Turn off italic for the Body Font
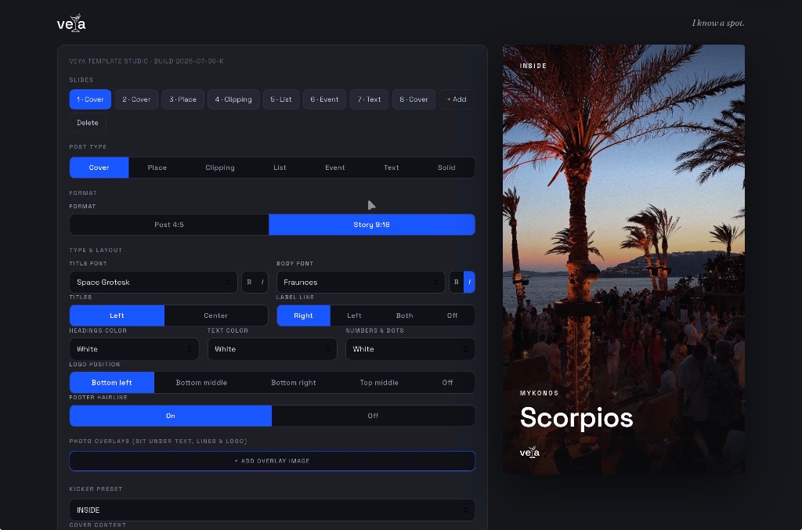This screenshot has width=802, height=530. click(x=469, y=282)
